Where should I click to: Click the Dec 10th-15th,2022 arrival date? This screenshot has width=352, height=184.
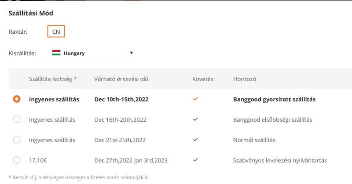[121, 99]
